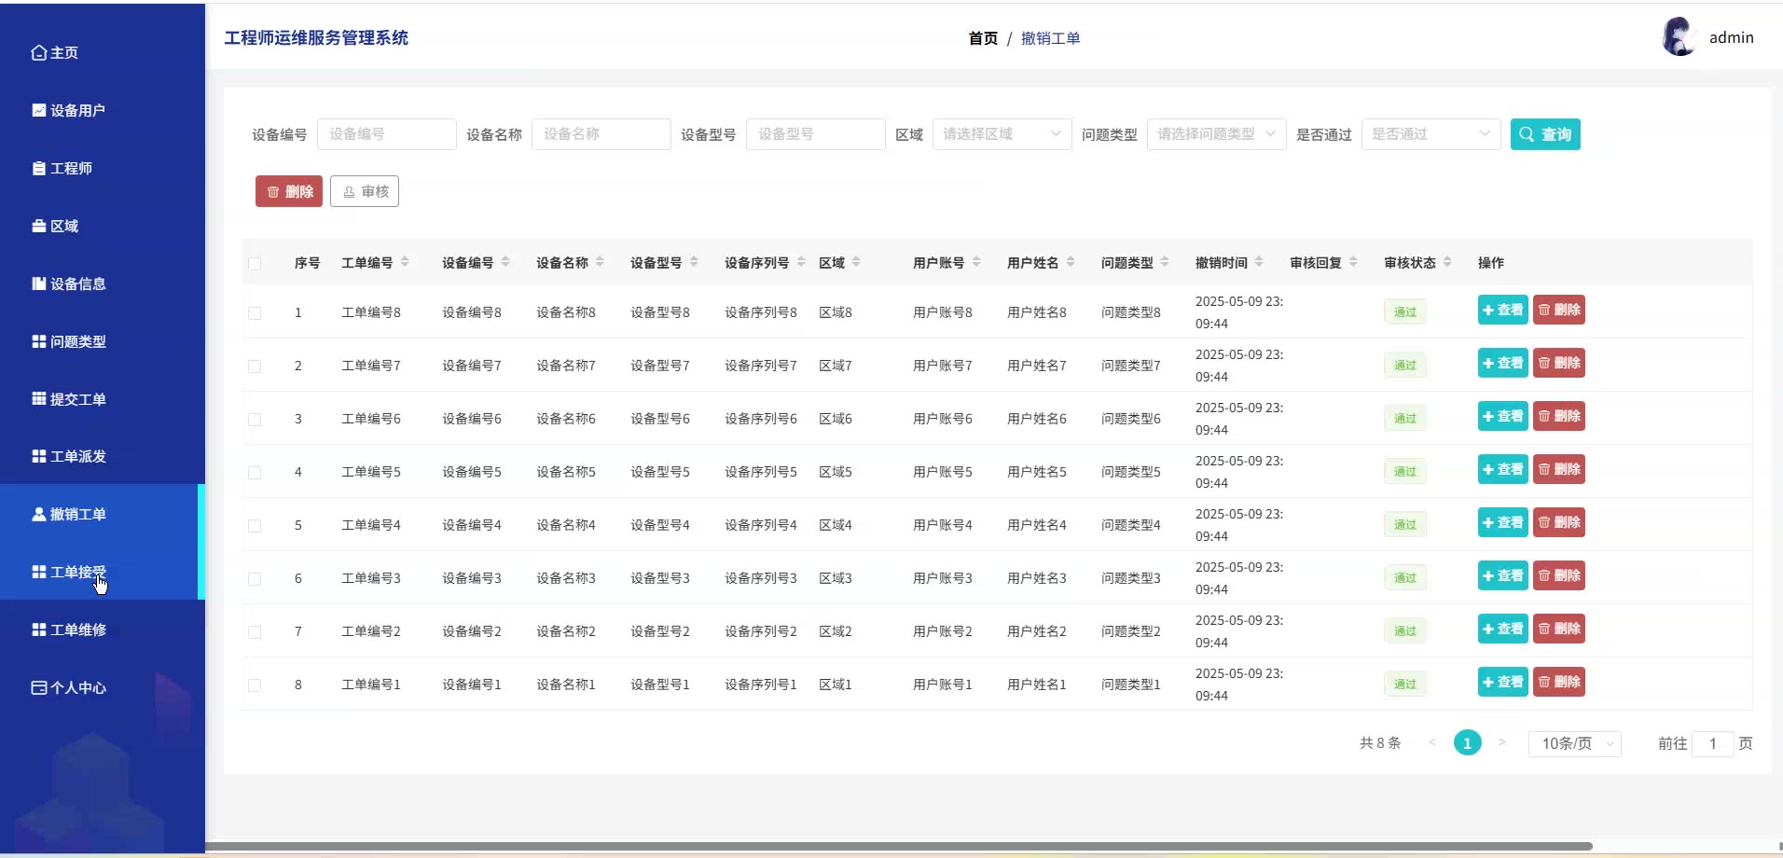Click the 区域 briefcase icon in sidebar
Viewport: 1783px width, 858px height.
click(x=38, y=227)
